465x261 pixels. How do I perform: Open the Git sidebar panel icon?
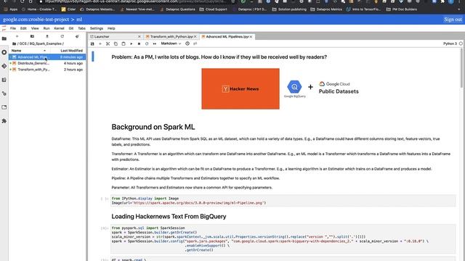coord(4,66)
